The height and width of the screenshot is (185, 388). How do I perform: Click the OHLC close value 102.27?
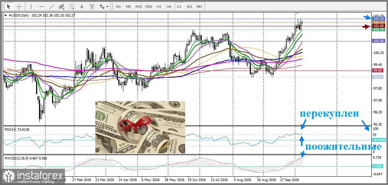coord(70,15)
